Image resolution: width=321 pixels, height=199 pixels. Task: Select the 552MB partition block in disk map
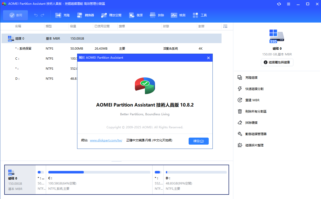coord(158,180)
